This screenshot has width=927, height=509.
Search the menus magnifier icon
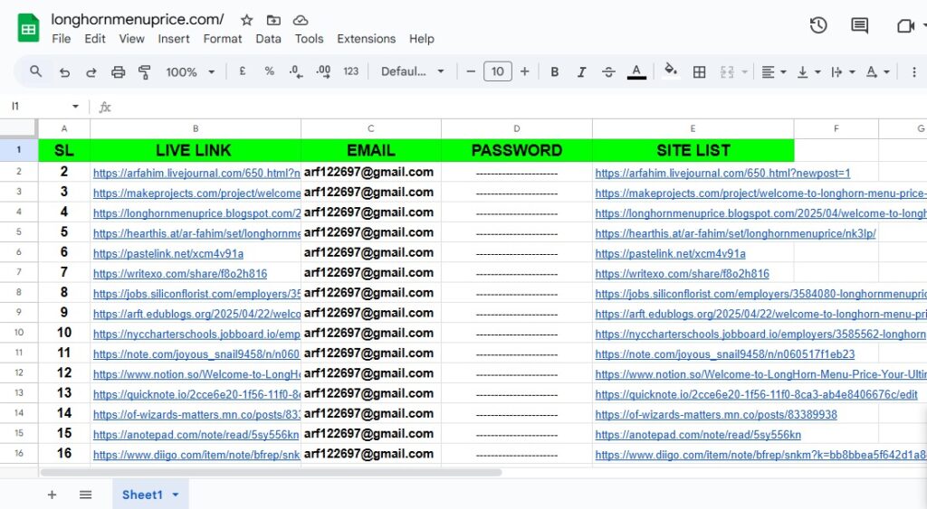click(35, 71)
